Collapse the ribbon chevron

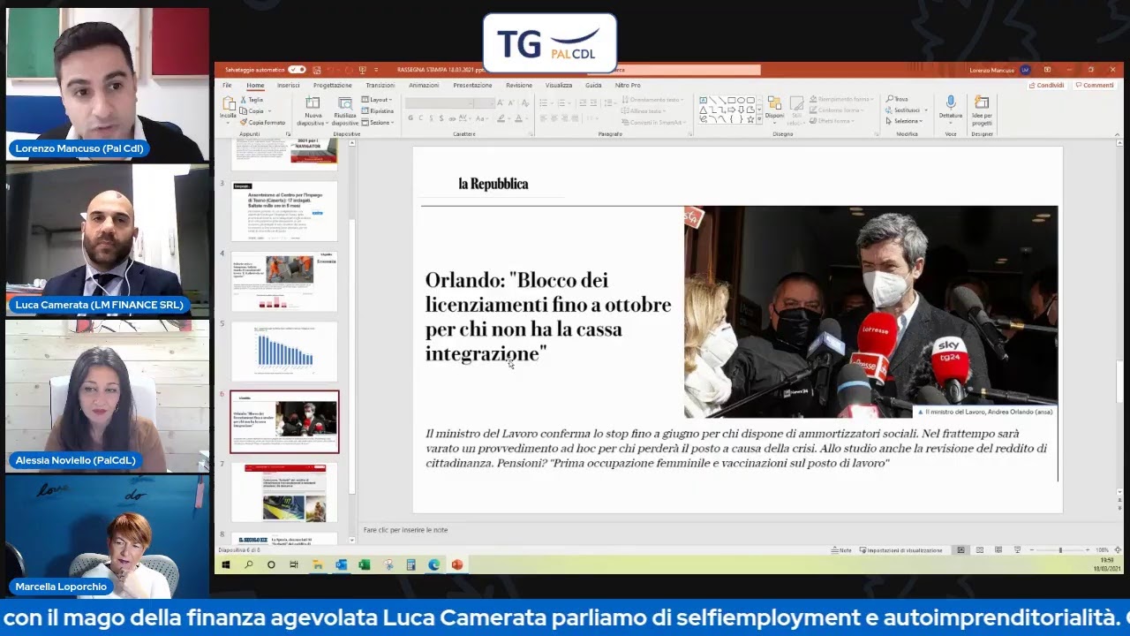click(x=1117, y=133)
